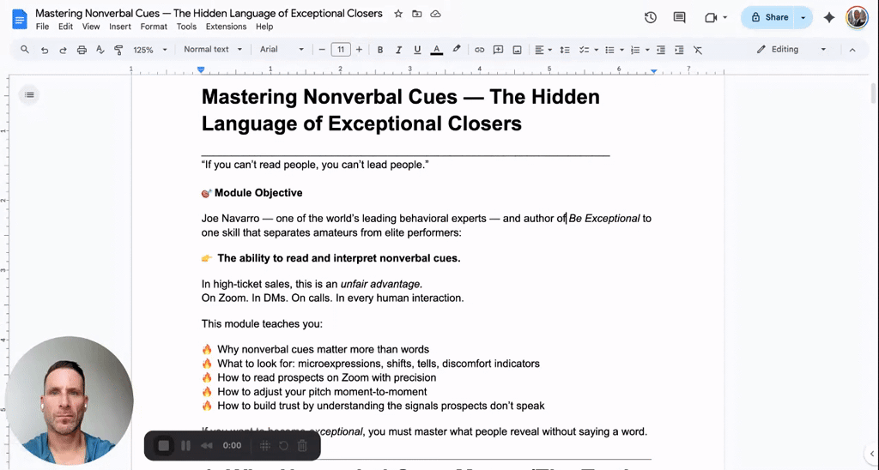This screenshot has height=470, width=879.
Task: Decrease the font size
Action: pyautogui.click(x=322, y=49)
